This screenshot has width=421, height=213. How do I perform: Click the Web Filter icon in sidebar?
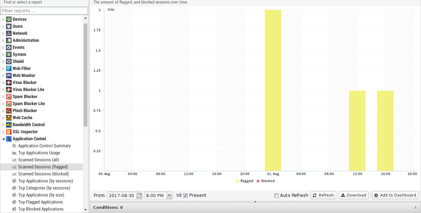tap(9, 69)
